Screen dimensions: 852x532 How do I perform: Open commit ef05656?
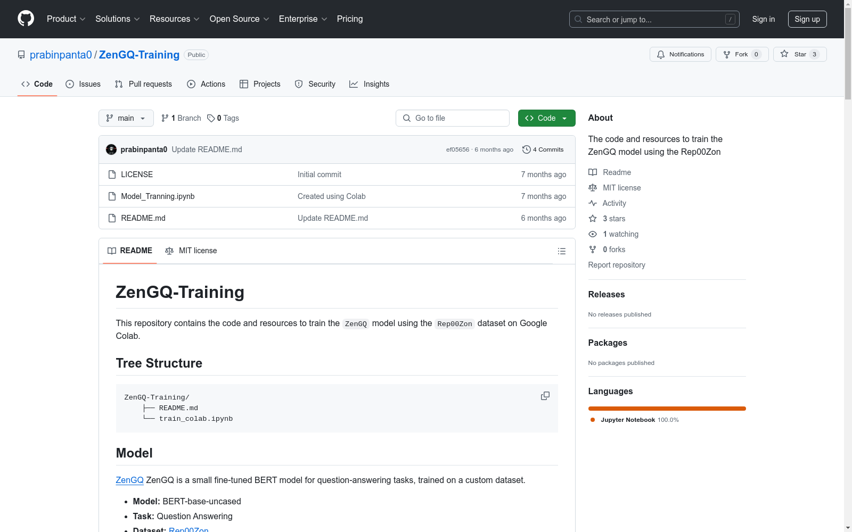pyautogui.click(x=458, y=149)
